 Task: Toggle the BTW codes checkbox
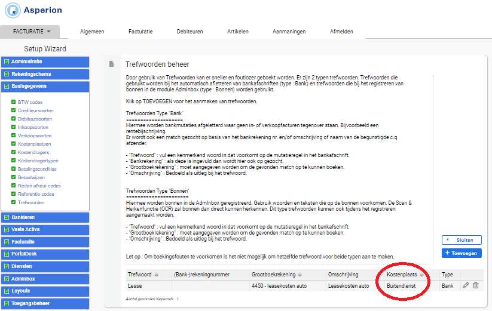(14, 102)
